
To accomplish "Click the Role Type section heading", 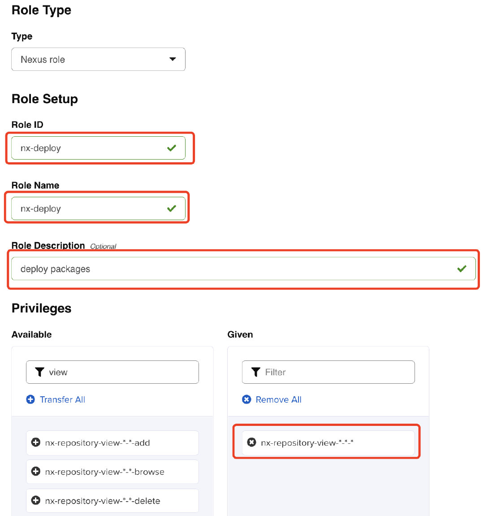I will [x=42, y=10].
